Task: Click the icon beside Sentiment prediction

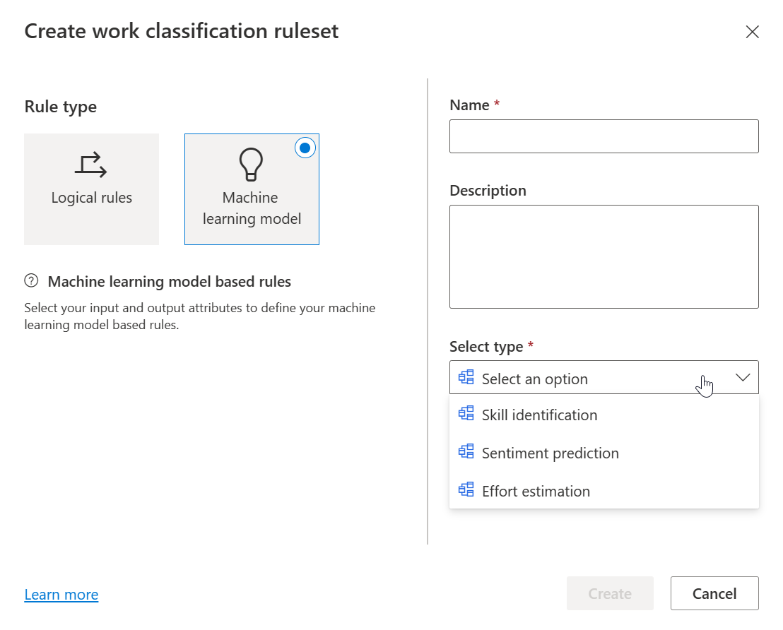Action: click(466, 452)
